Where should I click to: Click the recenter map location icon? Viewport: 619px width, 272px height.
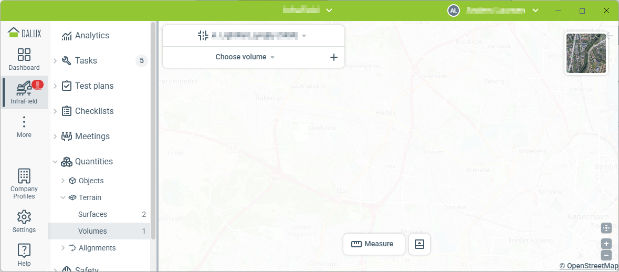click(606, 228)
